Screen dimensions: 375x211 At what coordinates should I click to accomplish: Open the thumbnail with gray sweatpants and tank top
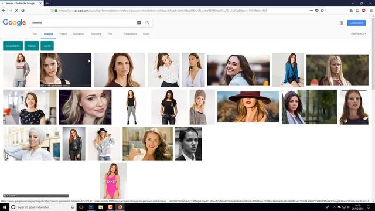coord(131,107)
